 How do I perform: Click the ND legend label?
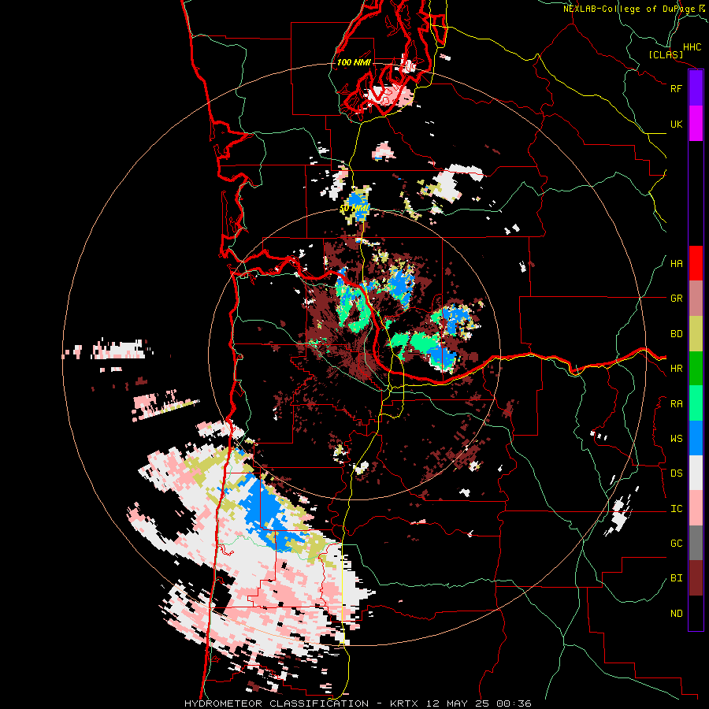tap(676, 614)
